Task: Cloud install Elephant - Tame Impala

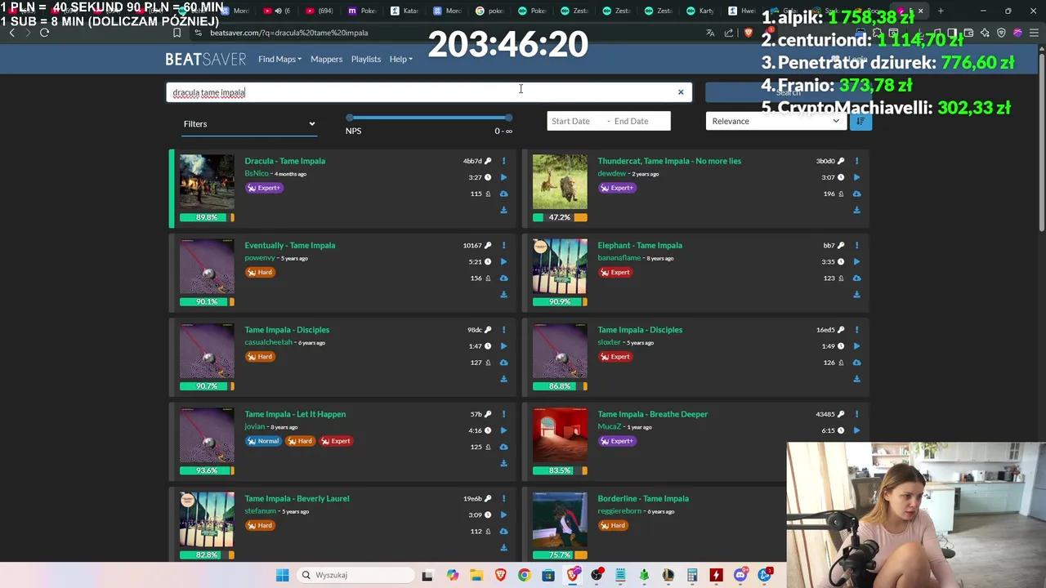Action: [x=856, y=278]
